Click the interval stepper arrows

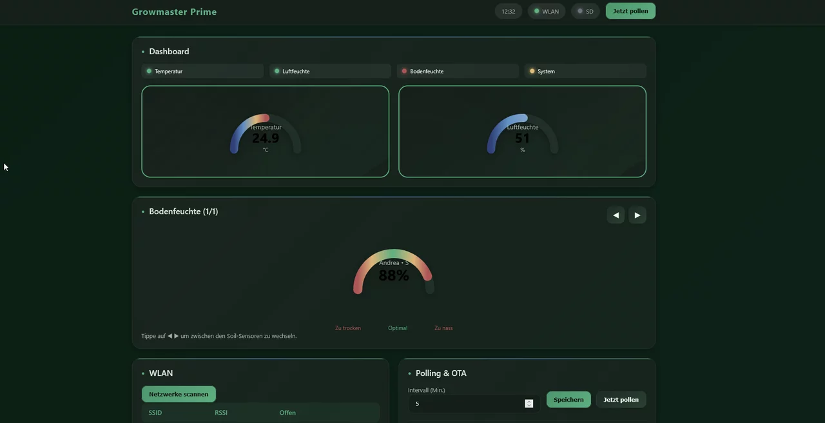529,404
